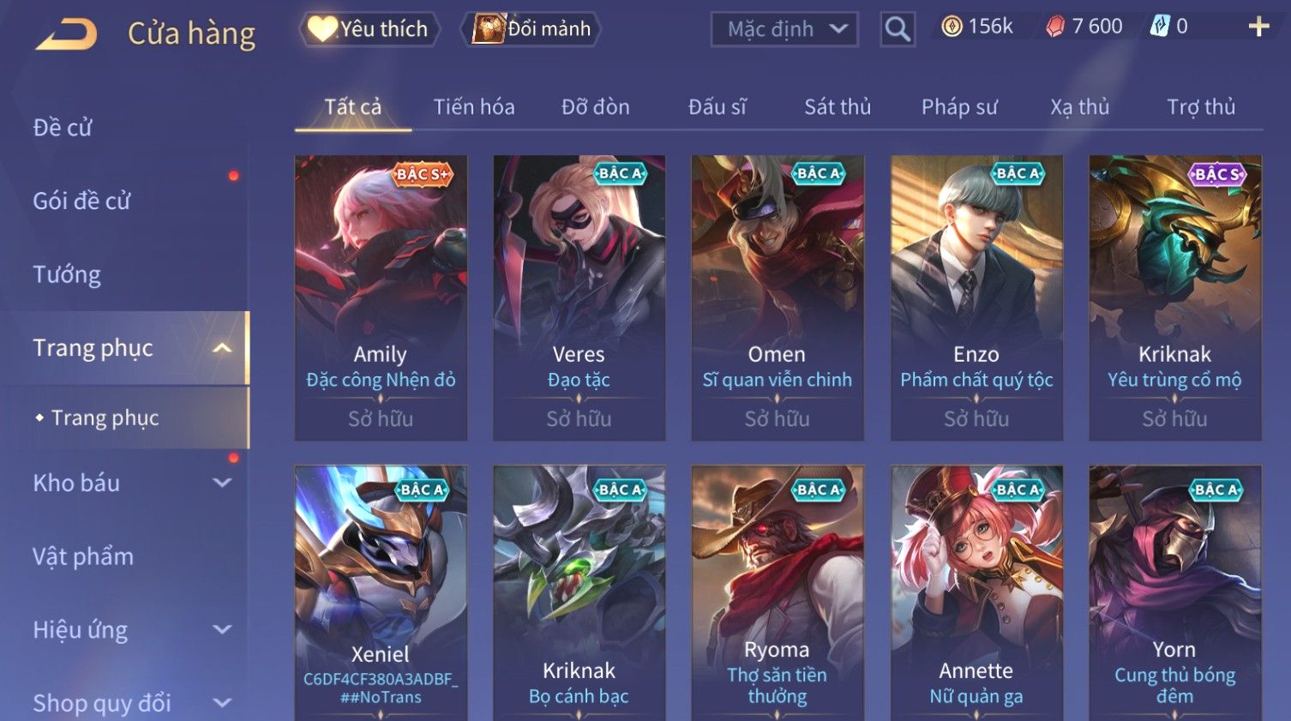Screen dimensions: 1291x721
Task: Open the search magnifier icon
Action: tap(898, 29)
